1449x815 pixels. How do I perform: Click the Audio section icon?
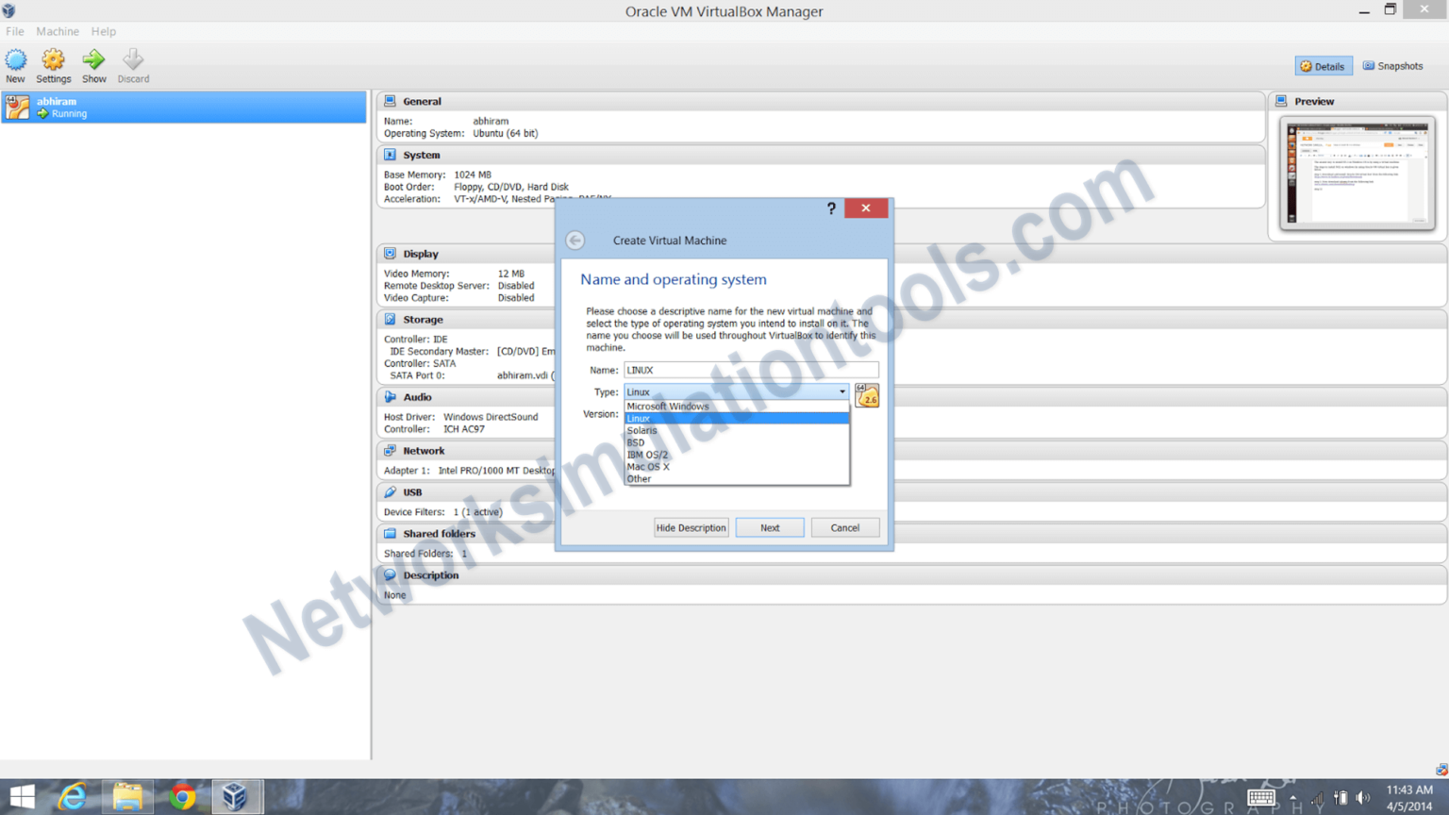pos(391,397)
